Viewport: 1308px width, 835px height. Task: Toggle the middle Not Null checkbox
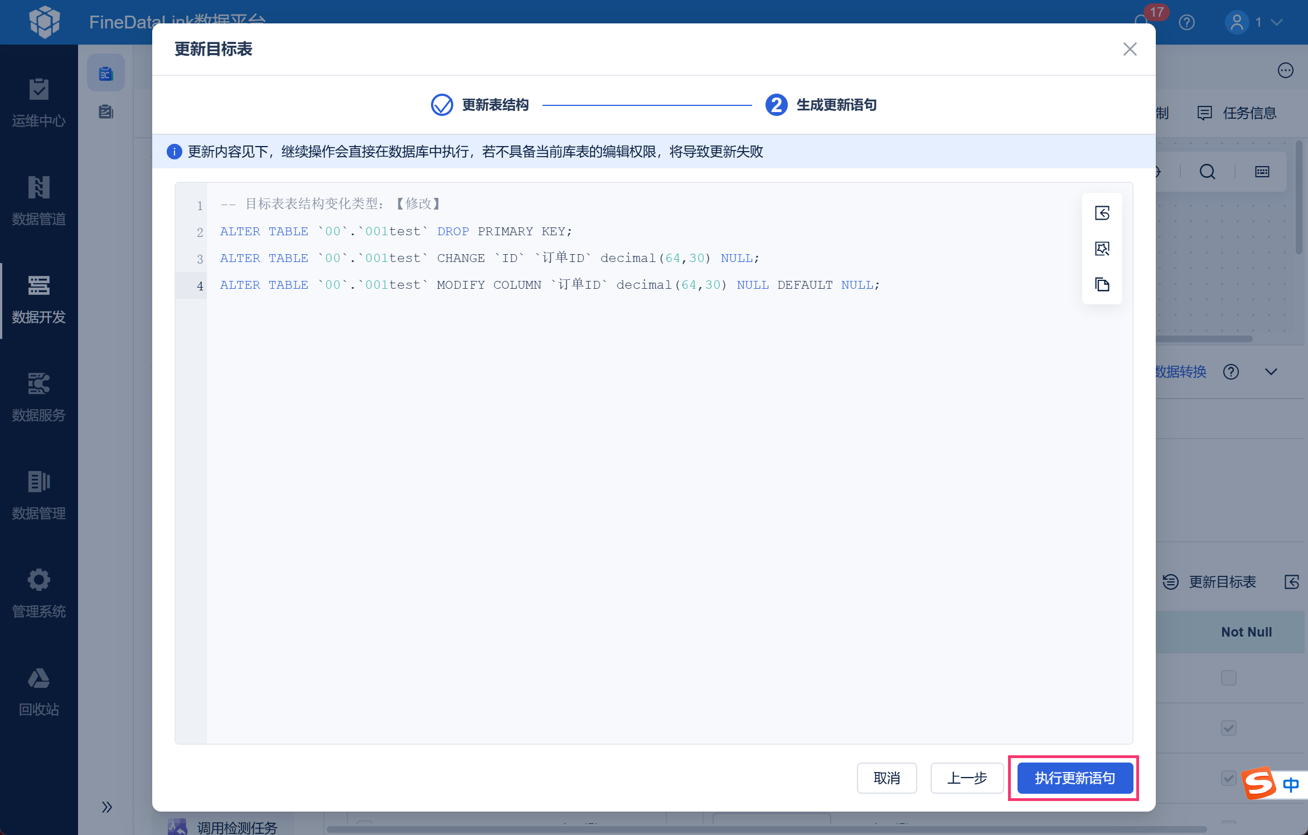[x=1229, y=728]
